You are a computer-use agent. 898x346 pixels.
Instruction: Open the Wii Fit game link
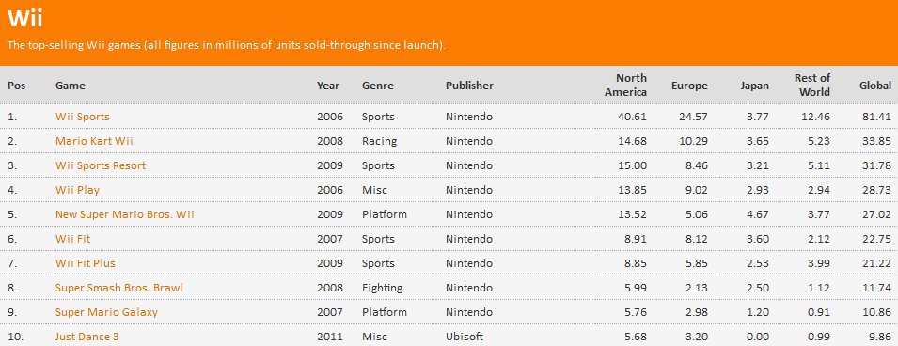pyautogui.click(x=72, y=239)
